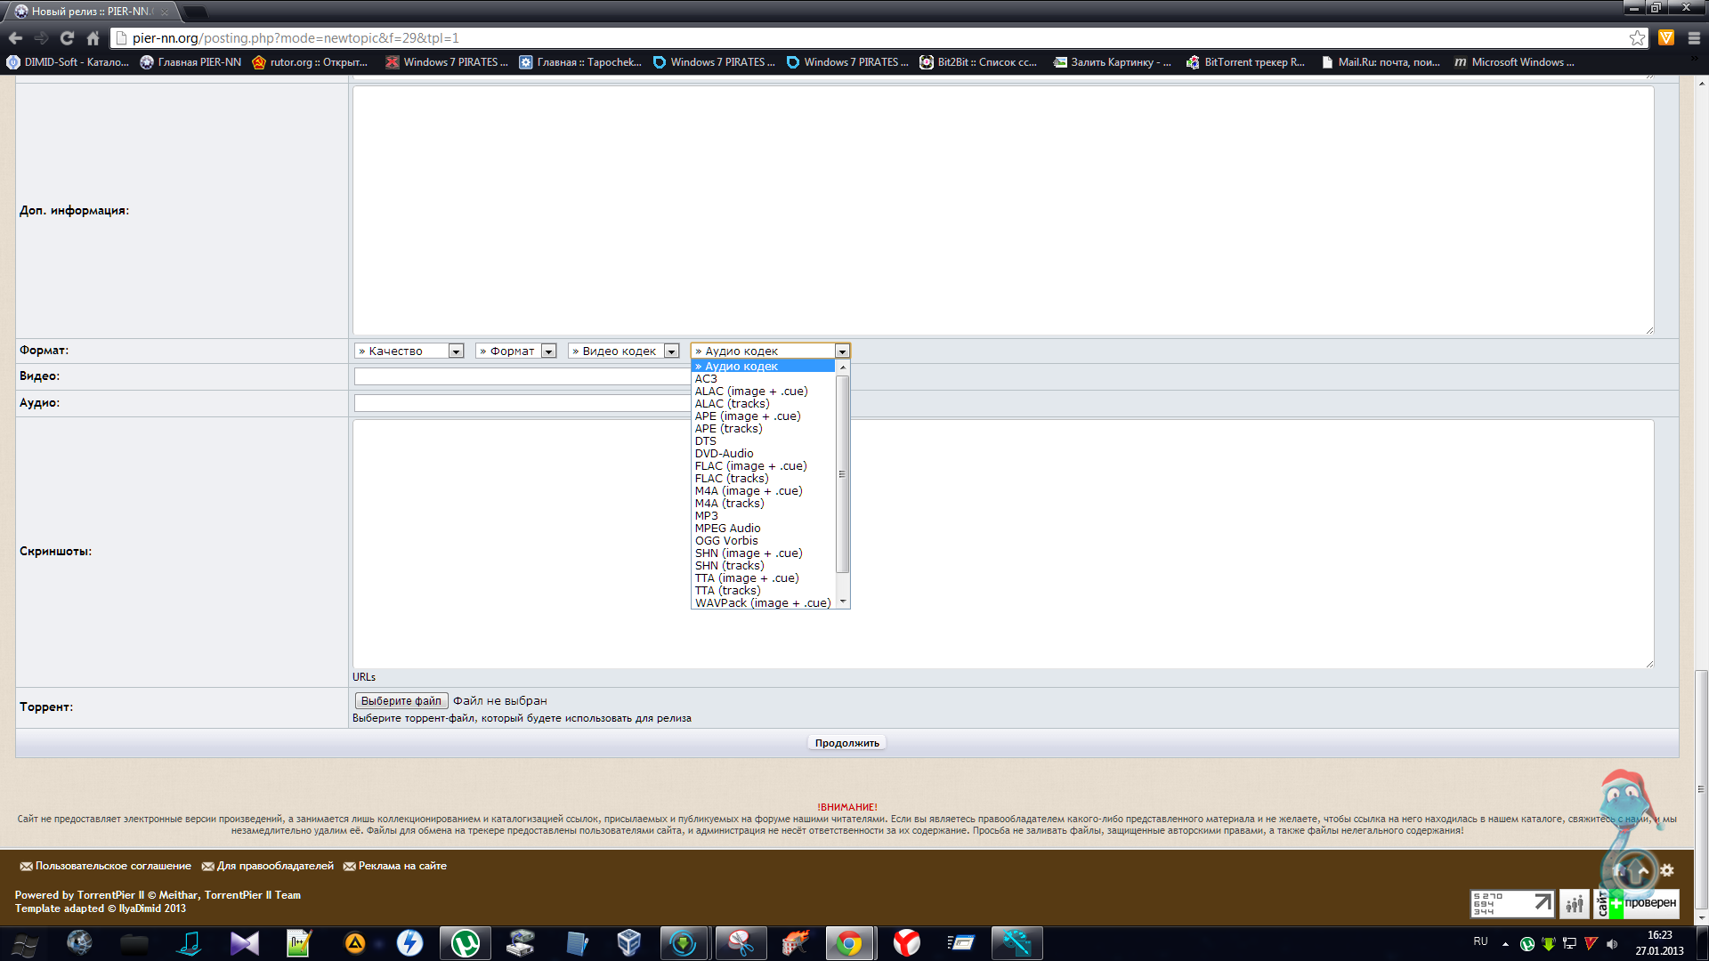Open Пользовательское соглашение link
Screen dimensions: 1709x961
coord(113,866)
